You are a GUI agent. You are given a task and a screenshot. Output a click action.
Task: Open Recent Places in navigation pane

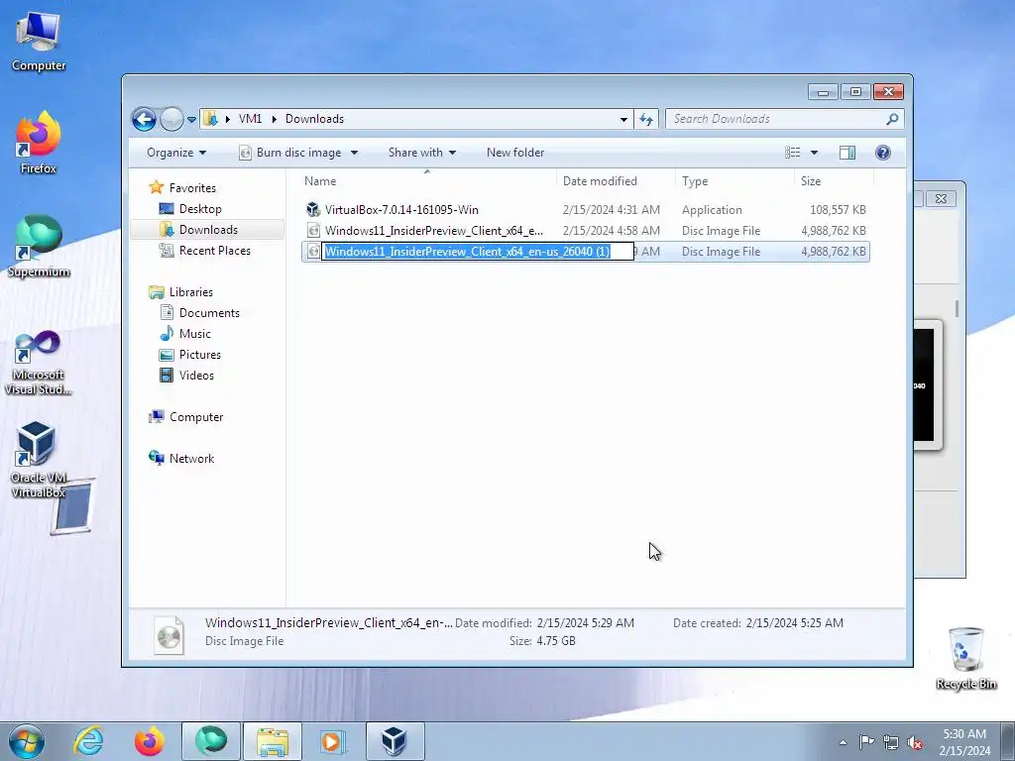click(x=214, y=251)
